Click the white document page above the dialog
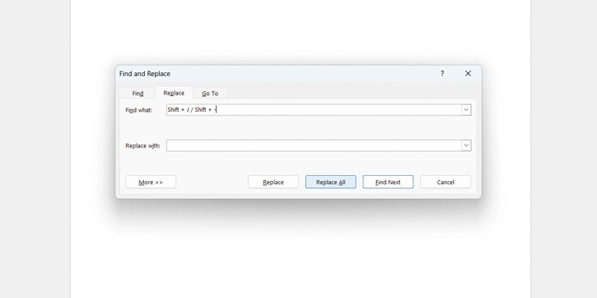This screenshot has width=597, height=298. pos(298,30)
